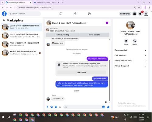The width and height of the screenshot is (152, 122).
Task: Open a new browser tab
Action: pyautogui.click(x=63, y=2)
